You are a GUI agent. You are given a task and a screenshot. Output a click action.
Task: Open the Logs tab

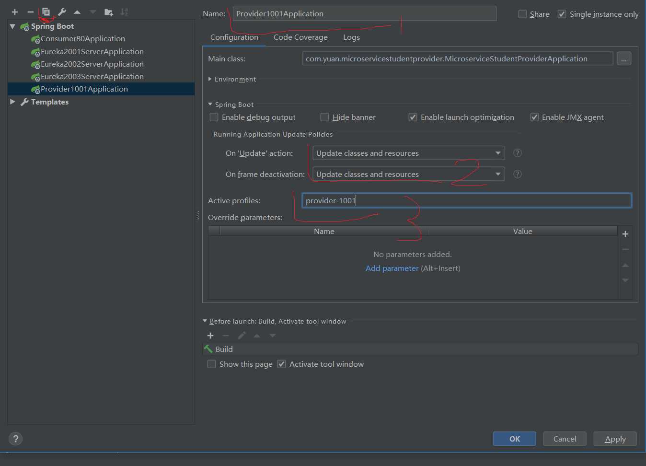(351, 37)
